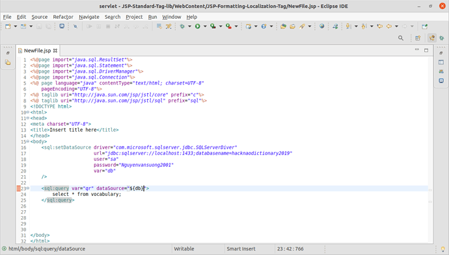Click the Coverage launch icon
Viewport: 449px width, 255px height.
pyautogui.click(x=213, y=26)
